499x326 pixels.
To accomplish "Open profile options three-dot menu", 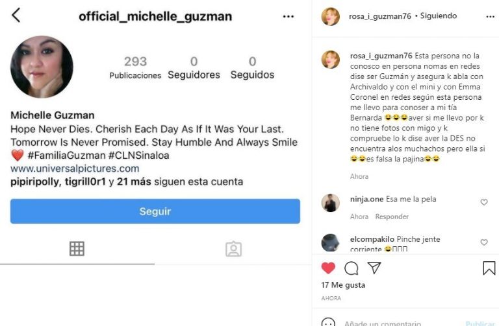I will pyautogui.click(x=288, y=16).
